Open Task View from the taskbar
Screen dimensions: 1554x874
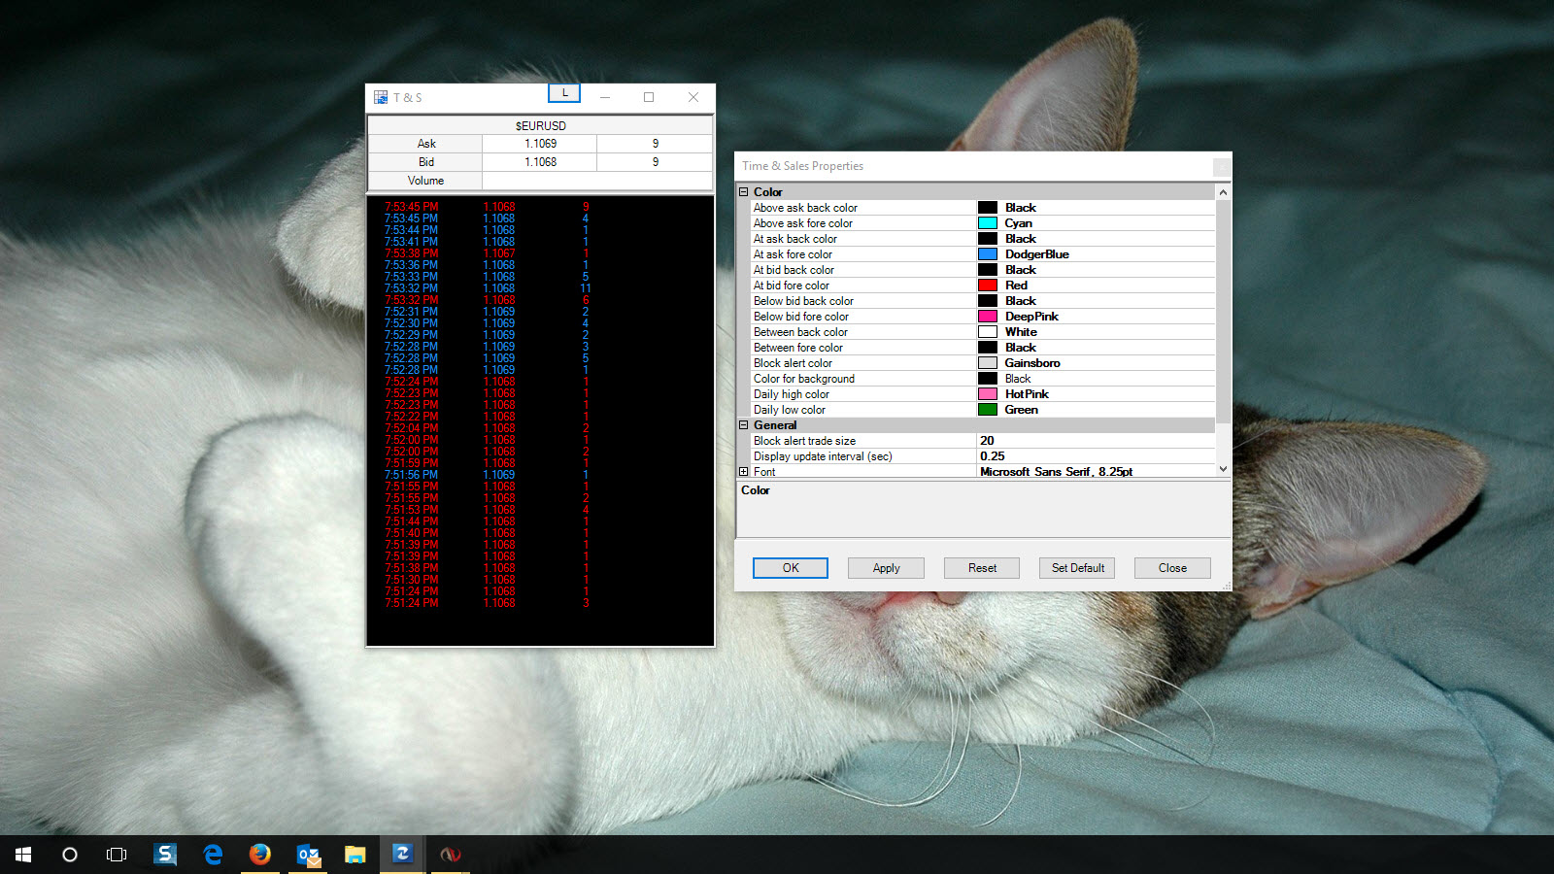point(117,855)
